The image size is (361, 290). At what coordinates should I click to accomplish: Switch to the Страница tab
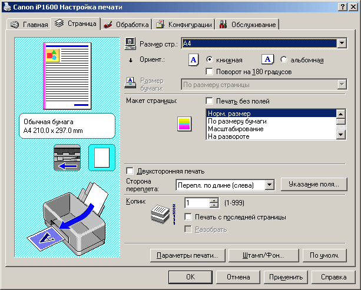(75, 23)
